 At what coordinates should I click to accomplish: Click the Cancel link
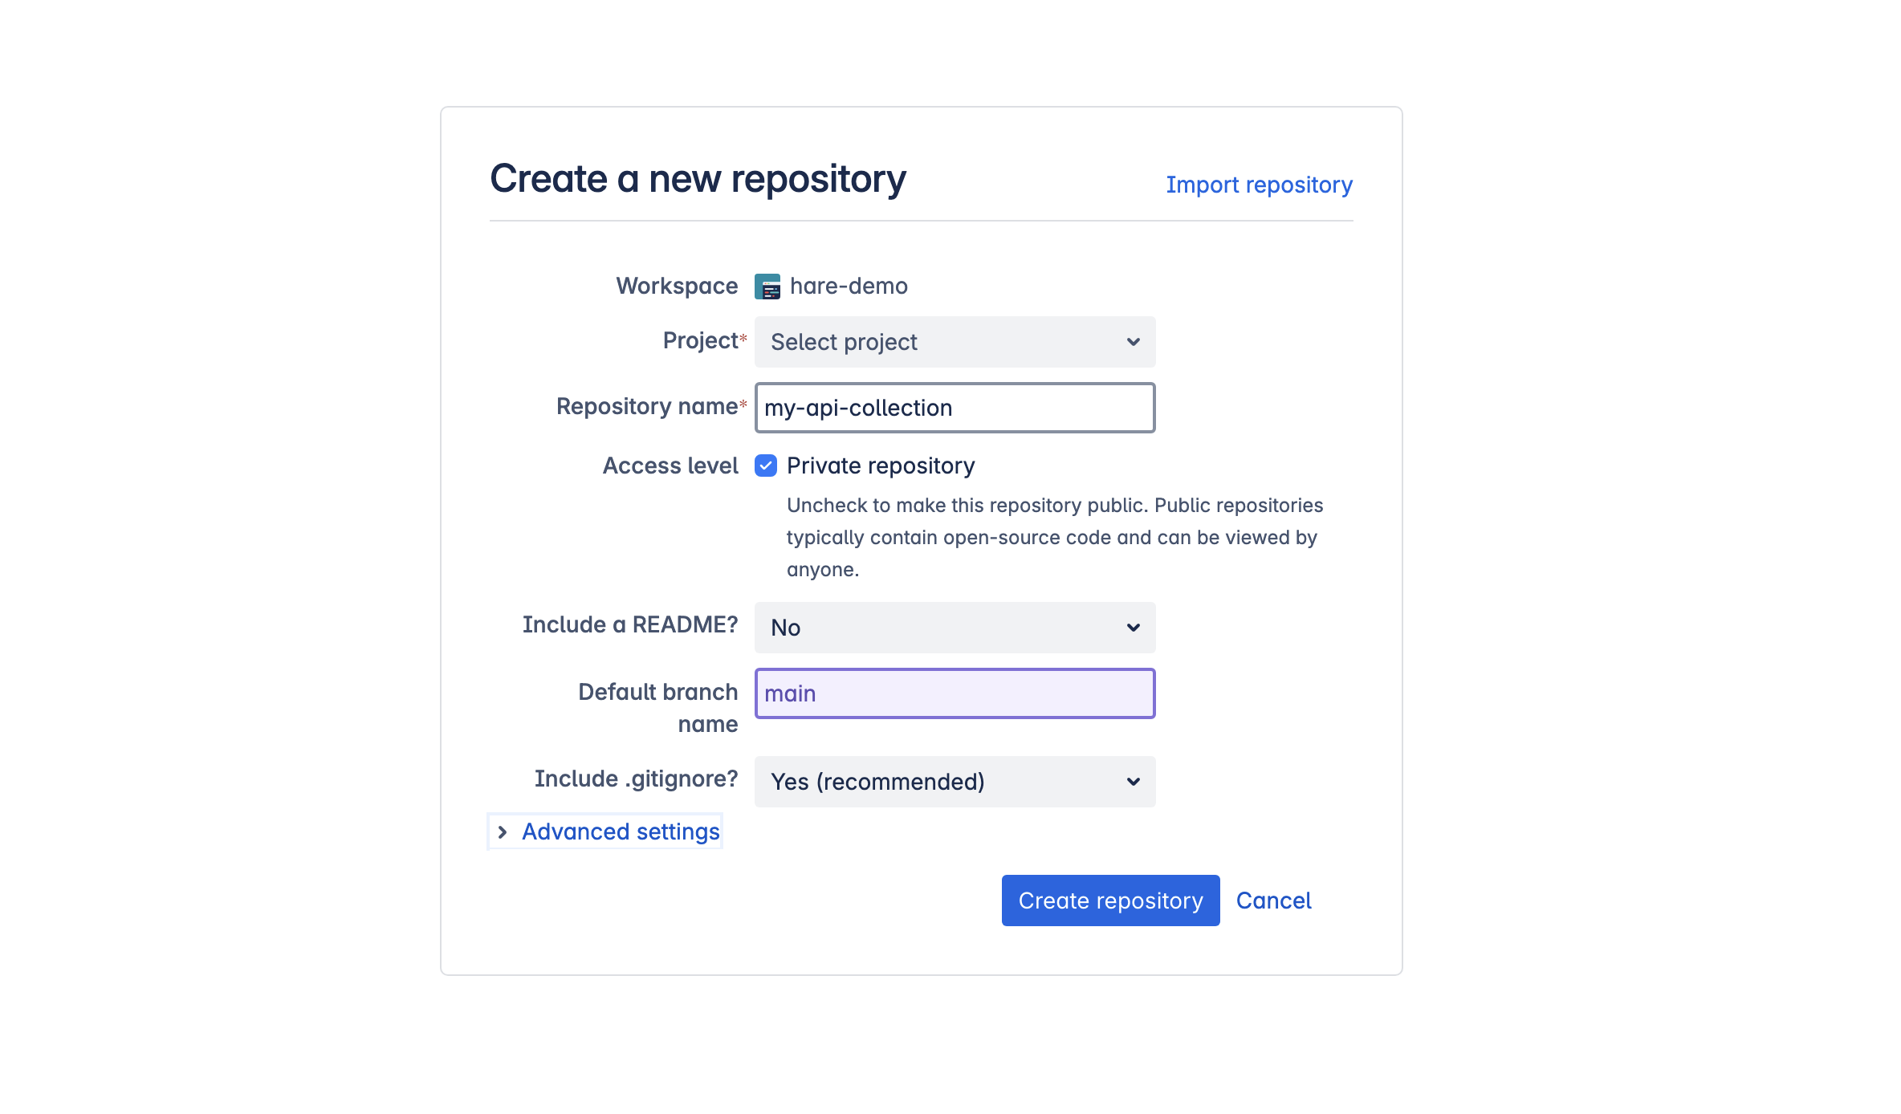pyautogui.click(x=1273, y=900)
